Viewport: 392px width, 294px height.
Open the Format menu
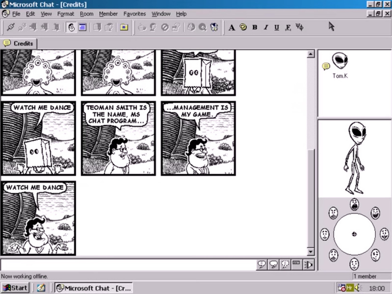click(66, 14)
